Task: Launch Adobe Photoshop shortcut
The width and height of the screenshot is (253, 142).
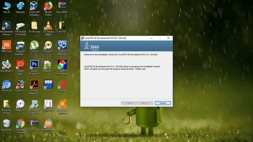Action: tap(34, 67)
